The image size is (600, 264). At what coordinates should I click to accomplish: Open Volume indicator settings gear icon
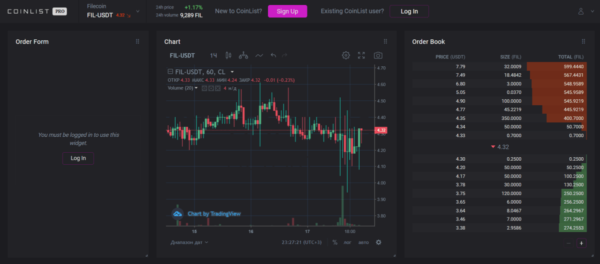click(211, 88)
